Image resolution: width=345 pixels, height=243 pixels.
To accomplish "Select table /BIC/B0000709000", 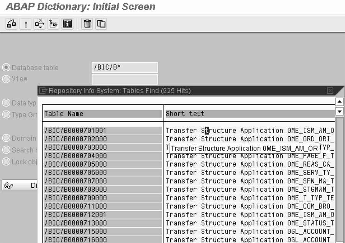I will [x=103, y=198].
